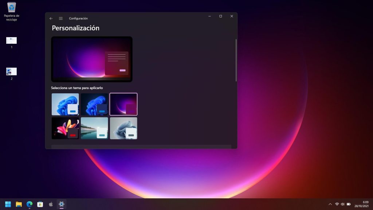This screenshot has width=373, height=210.
Task: Open the Papelera de reciclaje desktop icon
Action: coord(11,11)
